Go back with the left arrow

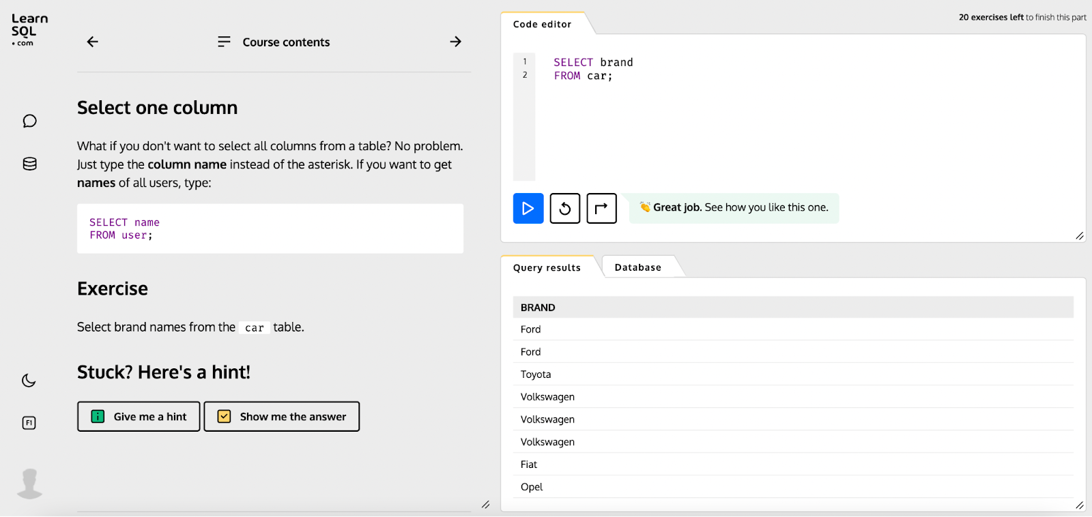(x=93, y=42)
